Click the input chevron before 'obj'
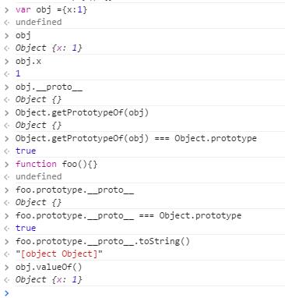 (x=7, y=36)
